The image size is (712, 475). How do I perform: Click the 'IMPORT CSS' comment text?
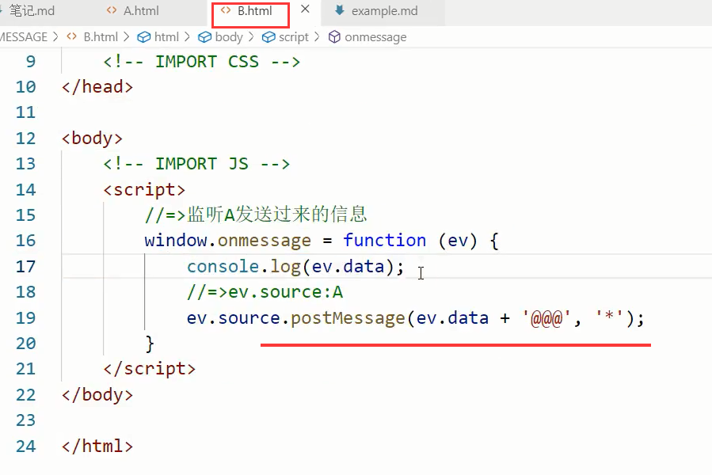coord(207,61)
